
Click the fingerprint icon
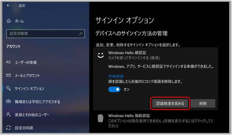[101, 118]
